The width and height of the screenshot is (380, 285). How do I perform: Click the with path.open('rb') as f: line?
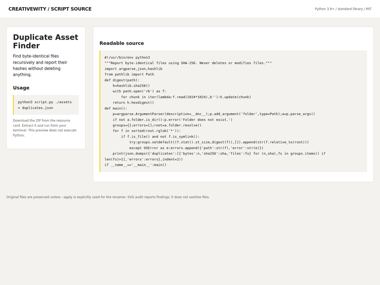[x=139, y=91]
